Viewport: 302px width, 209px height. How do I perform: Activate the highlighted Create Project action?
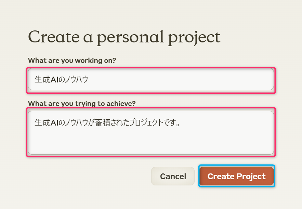click(x=236, y=176)
